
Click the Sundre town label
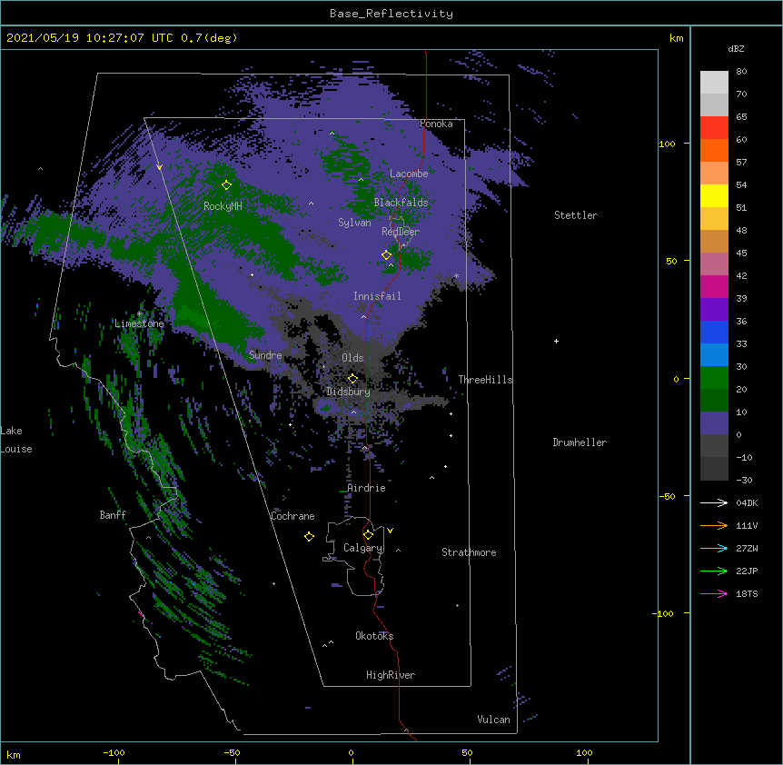point(265,355)
